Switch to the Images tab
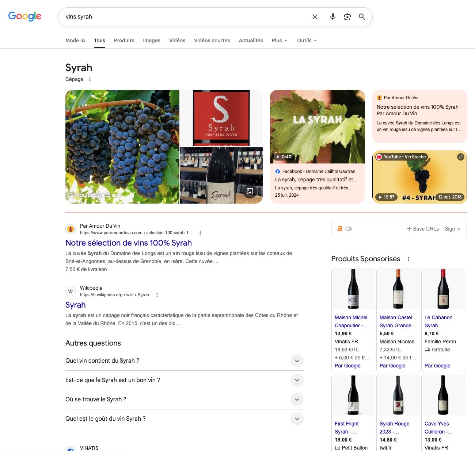 pos(152,41)
